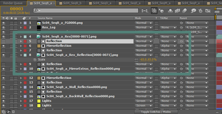Collapse layer 8 Rex_Reflection properties
Image resolution: width=222 pixels, height=114 pixels.
pos(21,55)
